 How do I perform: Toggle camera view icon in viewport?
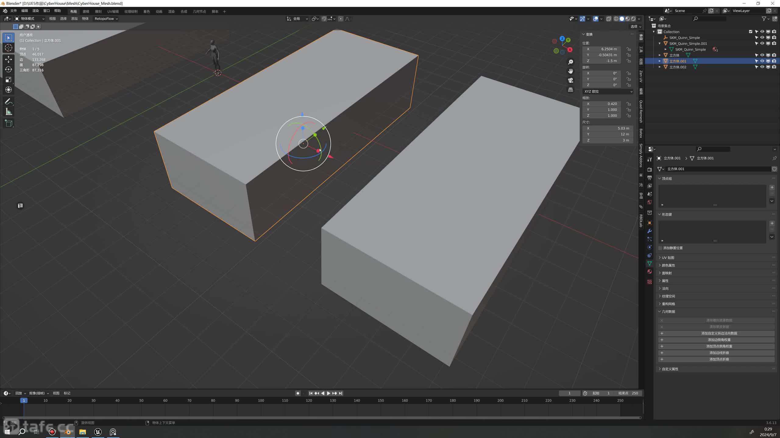point(571,80)
